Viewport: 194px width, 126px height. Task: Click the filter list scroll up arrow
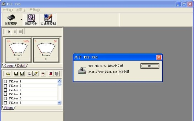pyautogui.click(x=59, y=81)
